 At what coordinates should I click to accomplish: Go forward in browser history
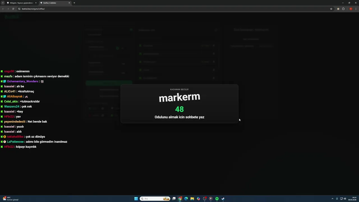click(x=8, y=9)
